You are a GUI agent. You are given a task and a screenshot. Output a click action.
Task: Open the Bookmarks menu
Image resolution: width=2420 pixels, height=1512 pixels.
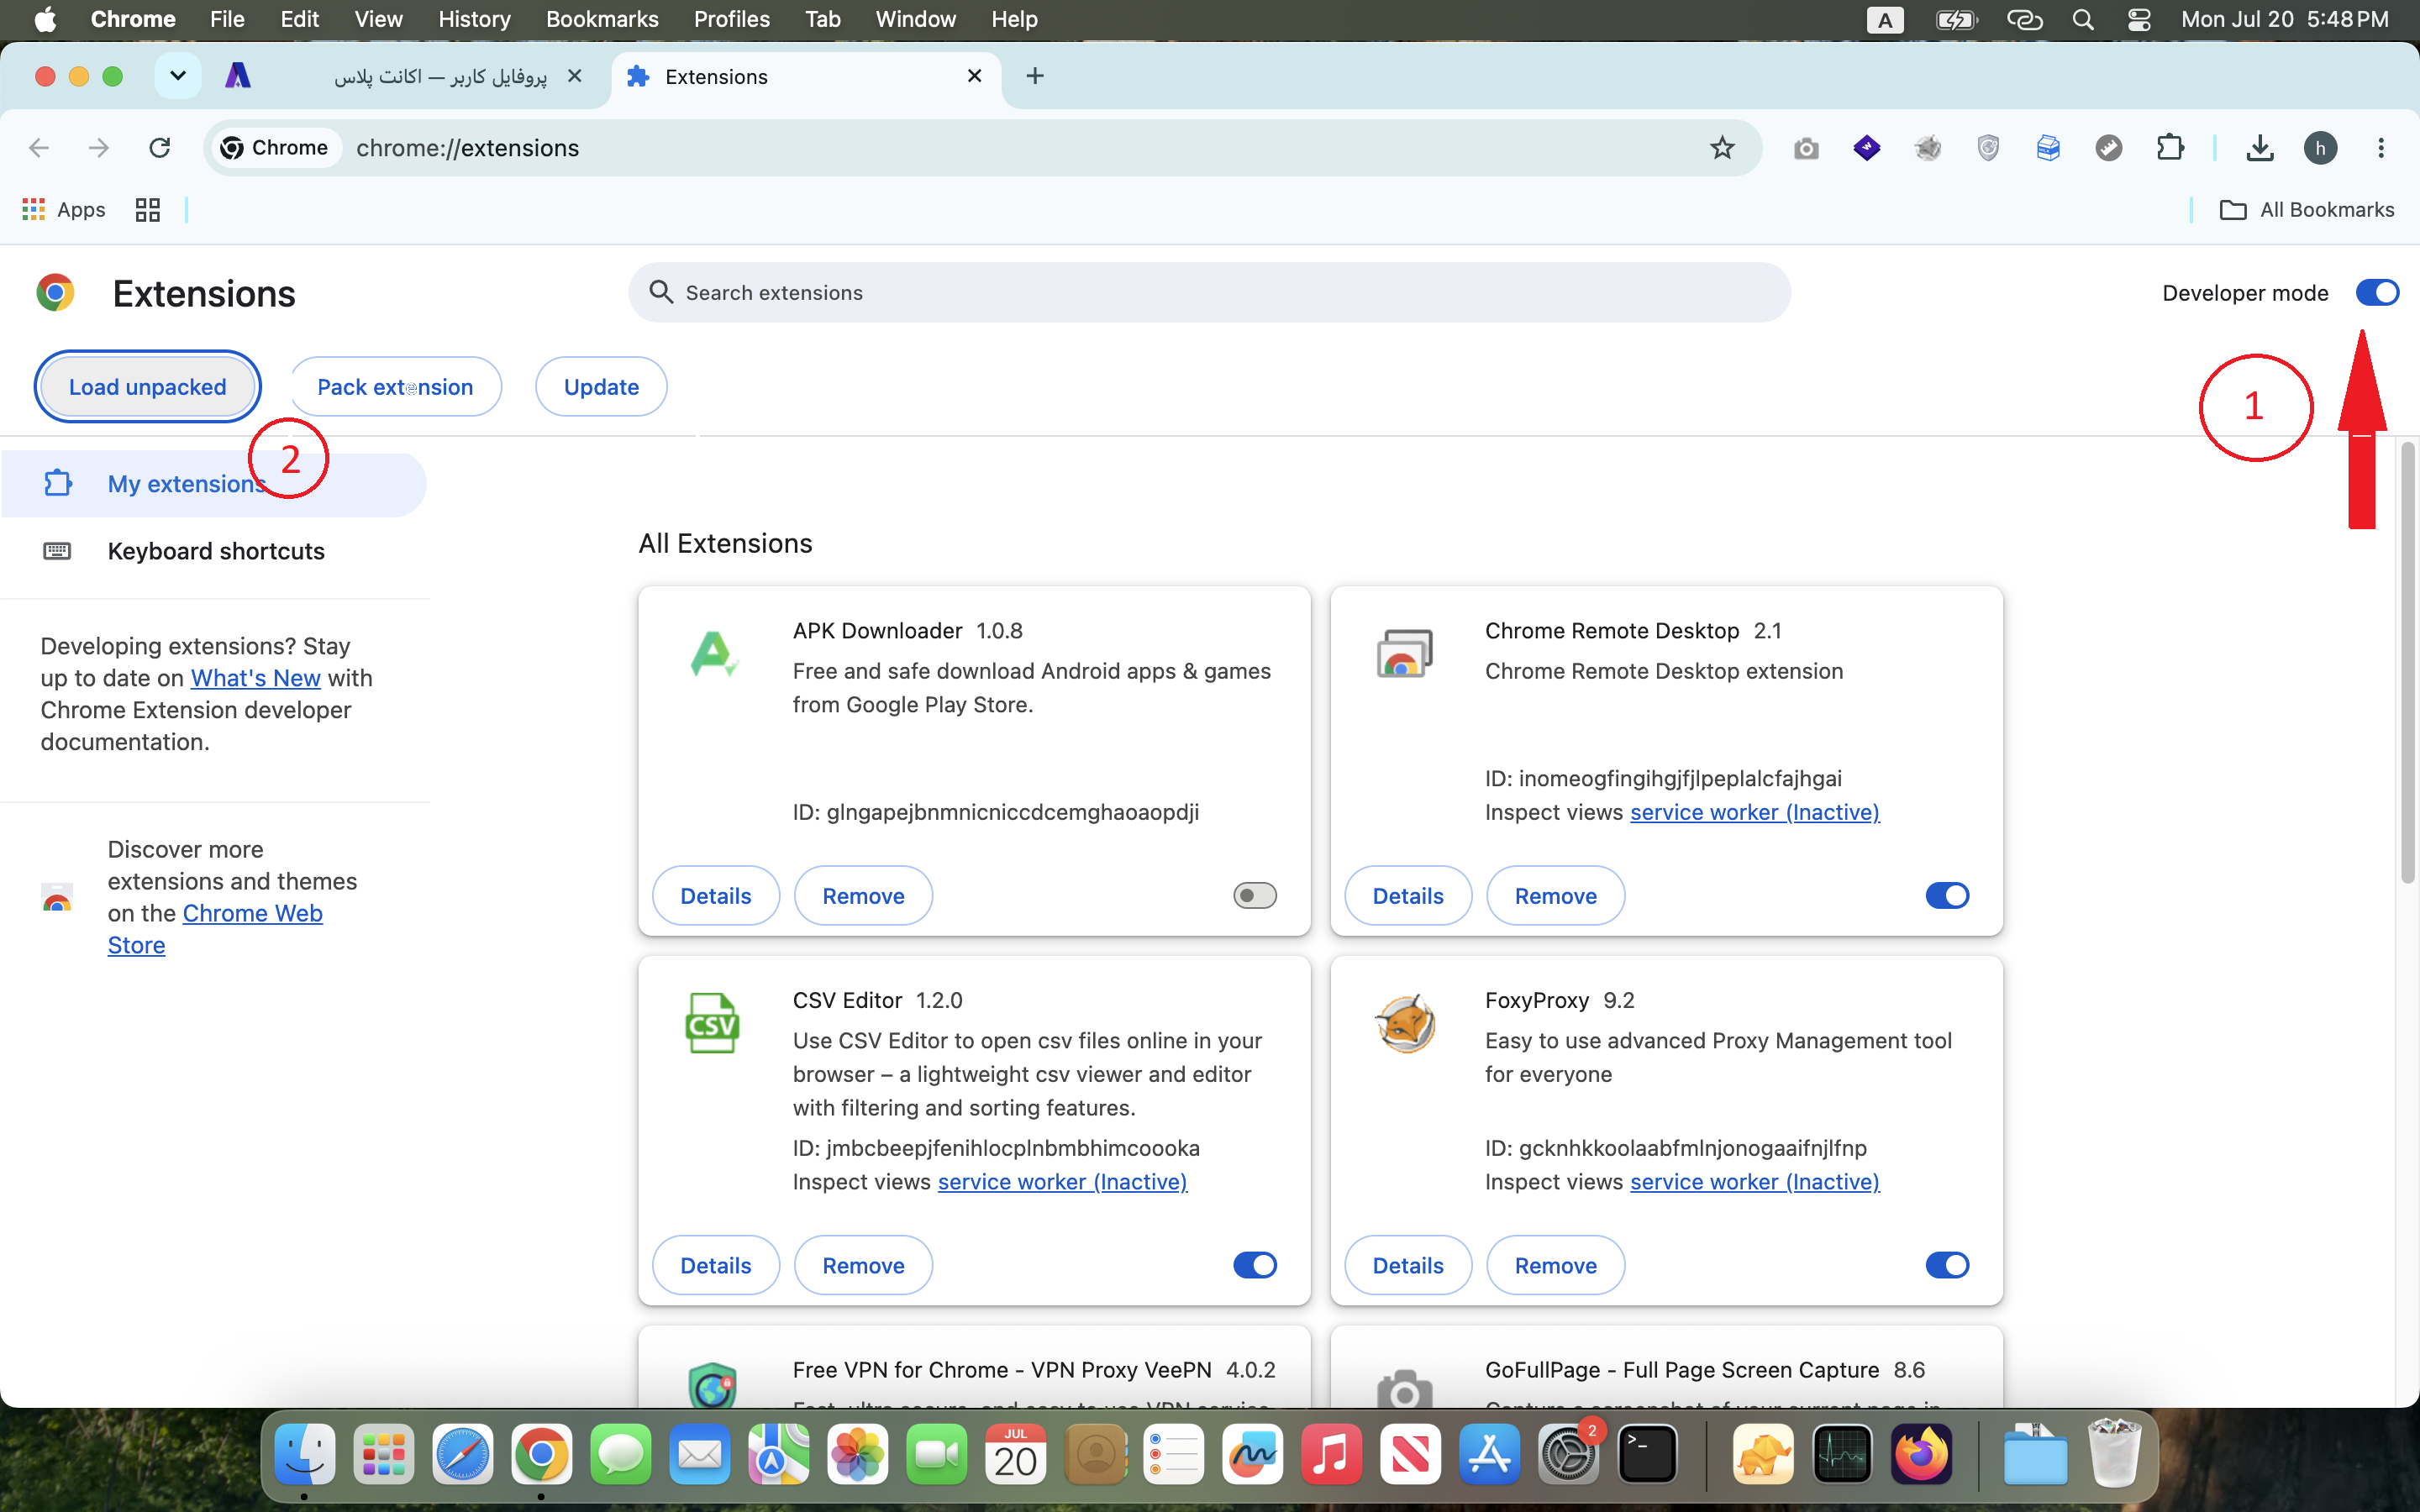[602, 20]
